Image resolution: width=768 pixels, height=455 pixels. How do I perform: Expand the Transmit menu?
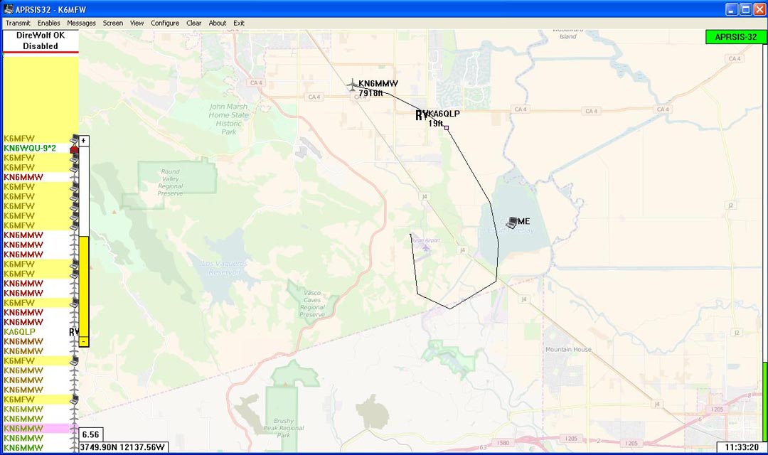point(18,23)
